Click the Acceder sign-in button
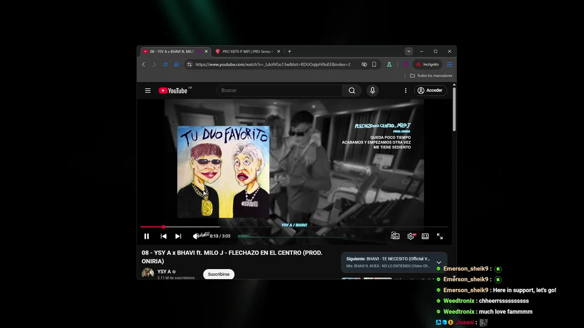 click(x=430, y=90)
